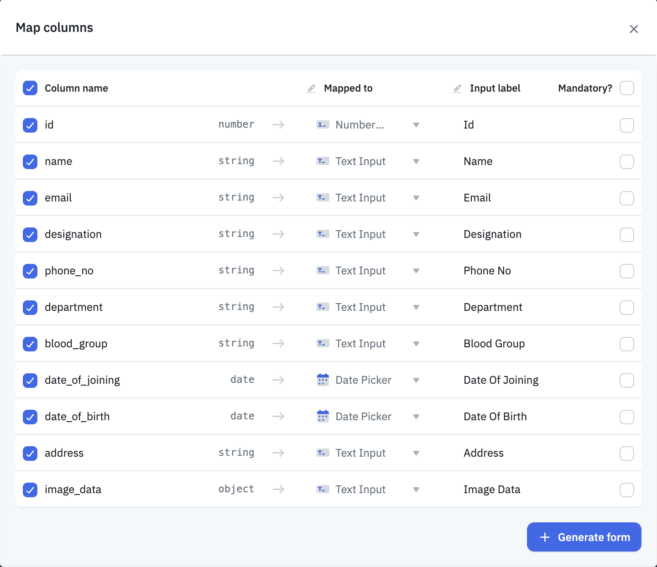Open the address field type dropdown
Image resolution: width=657 pixels, height=567 pixels.
pos(417,453)
